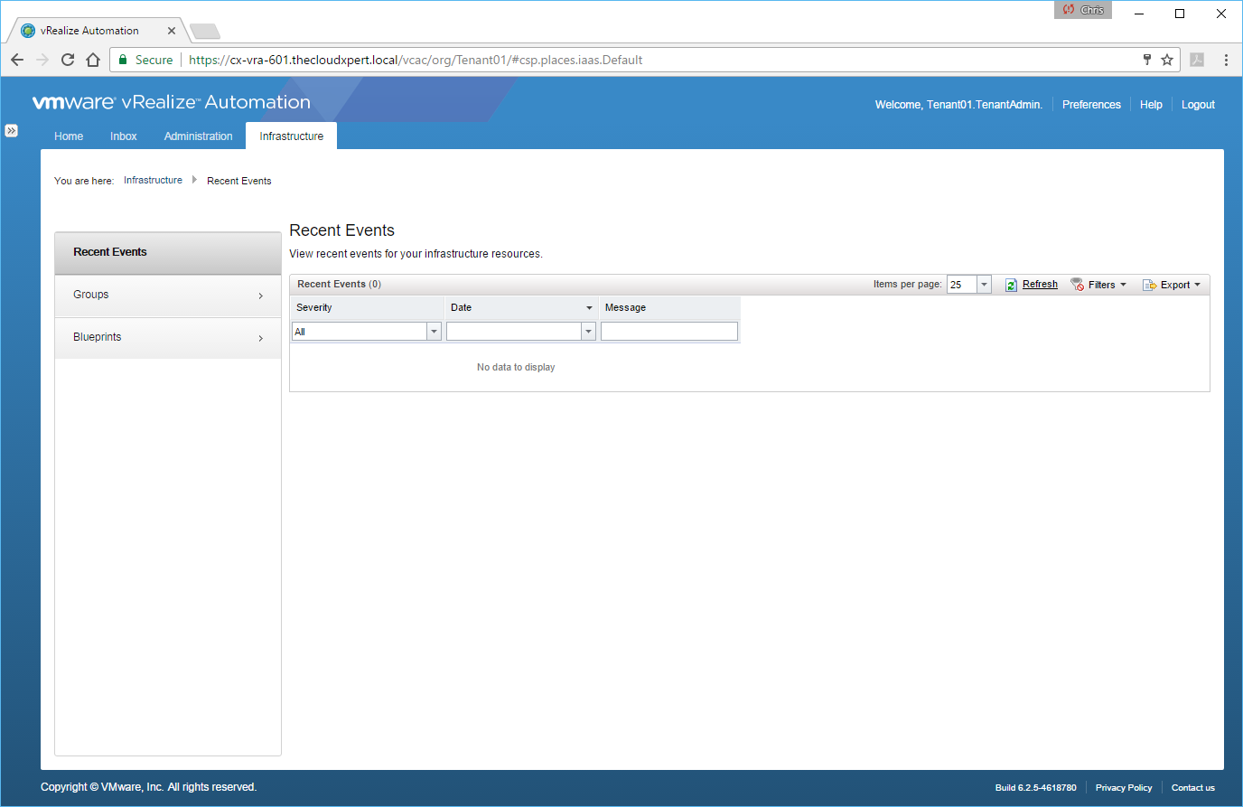The width and height of the screenshot is (1243, 807).
Task: Expand the left side panel arrow
Action: [11, 130]
